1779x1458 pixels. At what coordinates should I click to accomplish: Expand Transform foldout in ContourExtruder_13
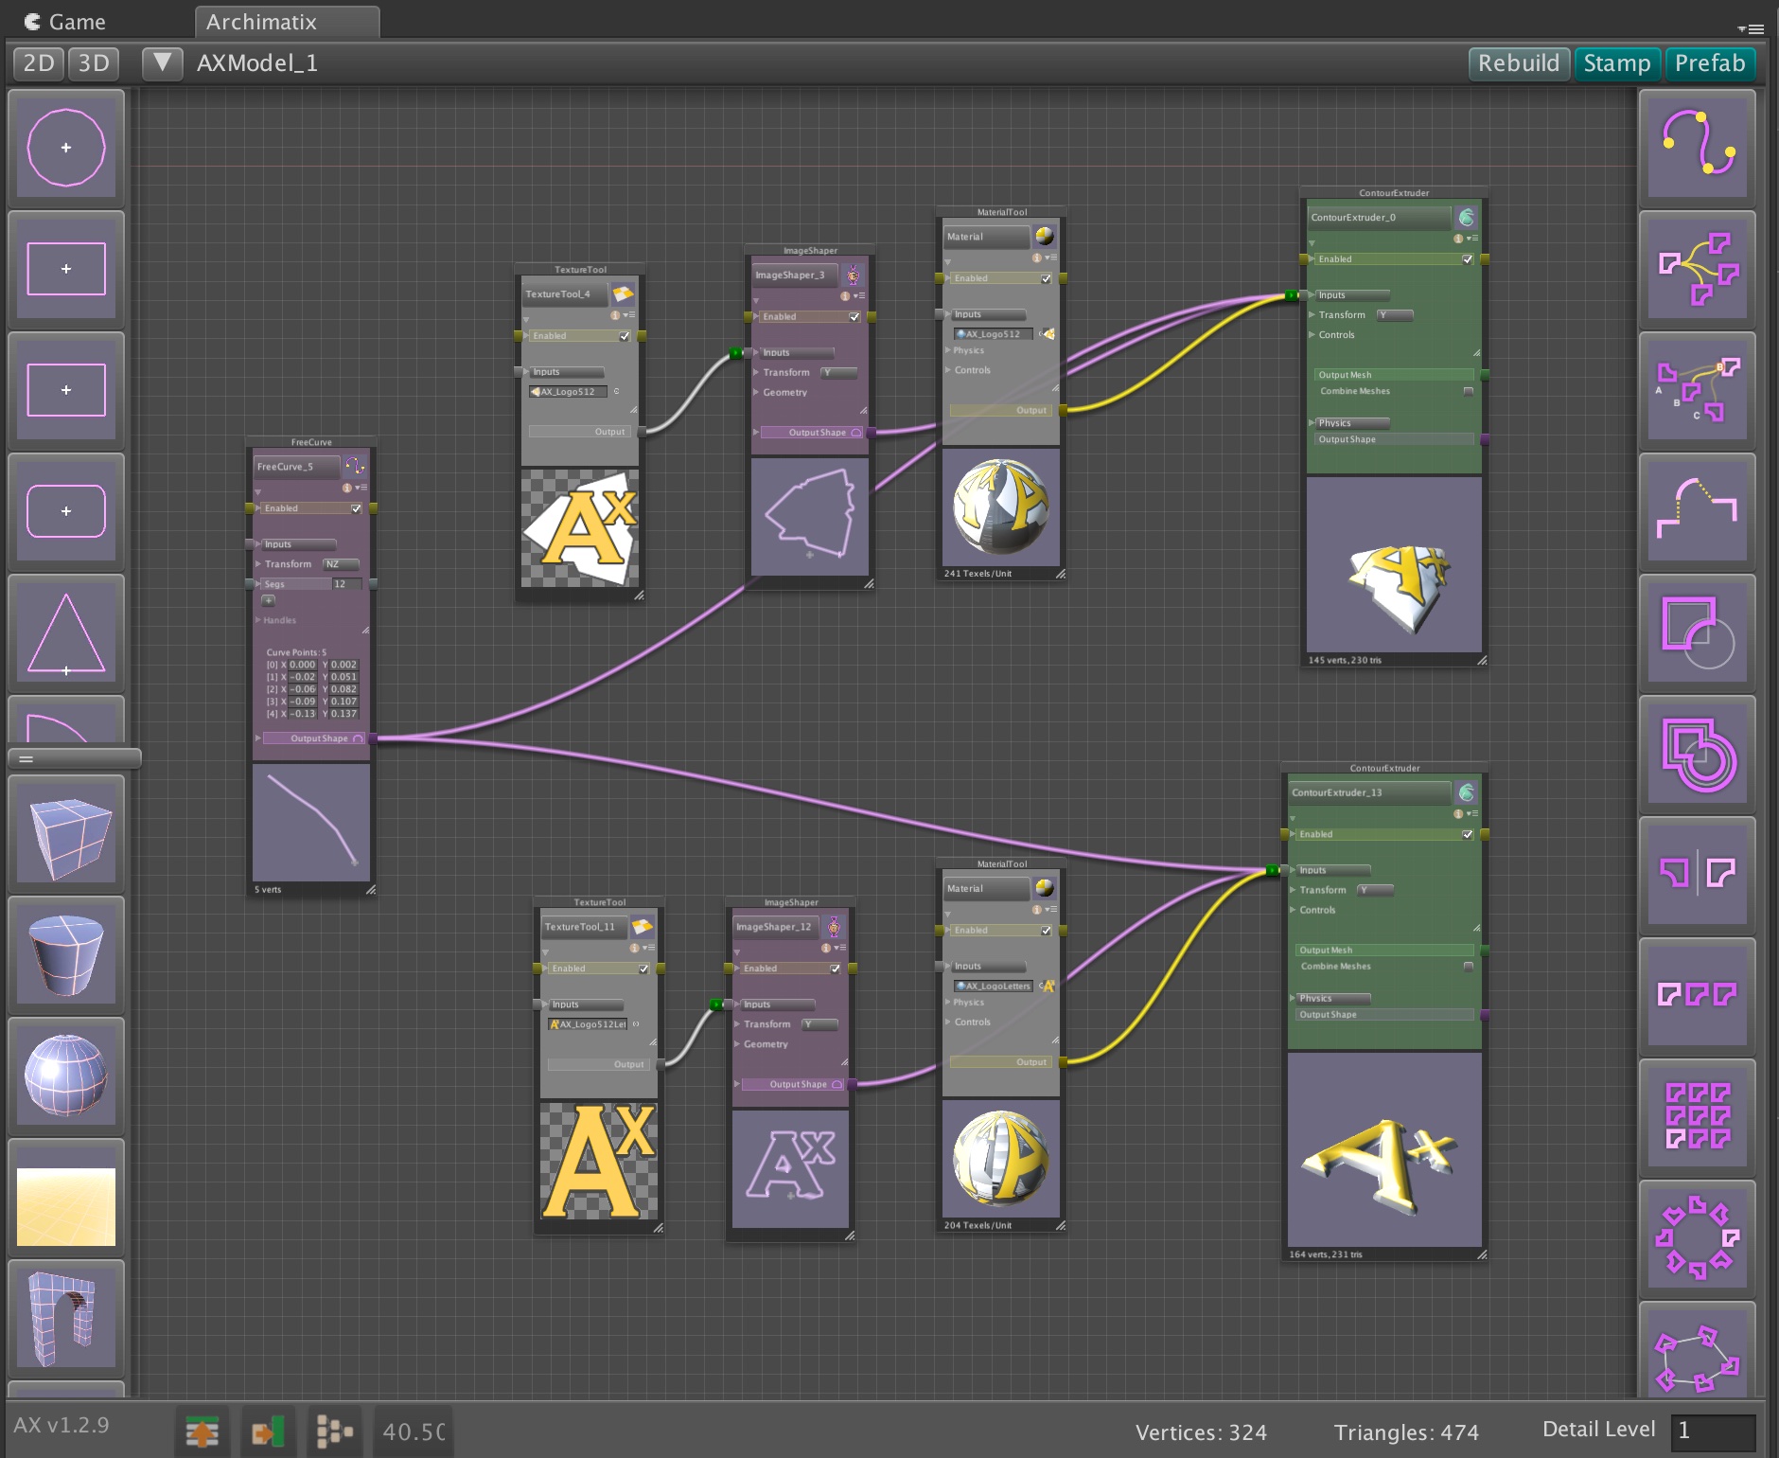(1293, 890)
